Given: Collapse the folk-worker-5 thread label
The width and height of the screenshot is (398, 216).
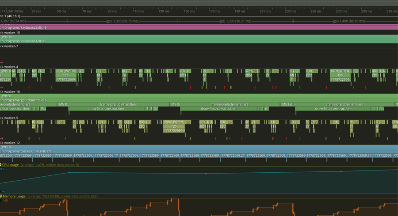Looking at the screenshot, I should (9, 118).
